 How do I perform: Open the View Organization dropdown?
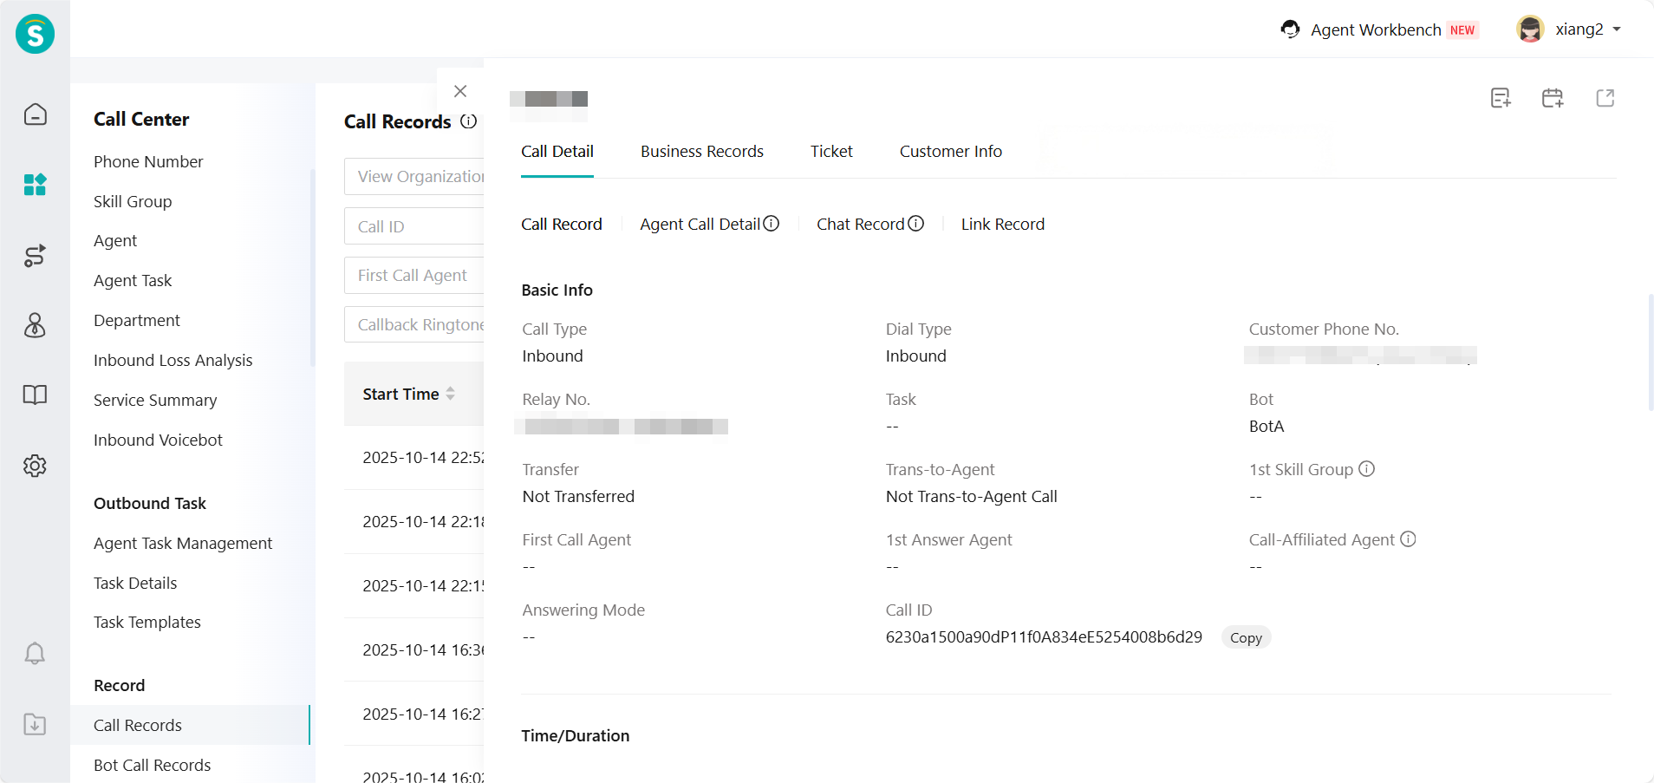tap(414, 177)
